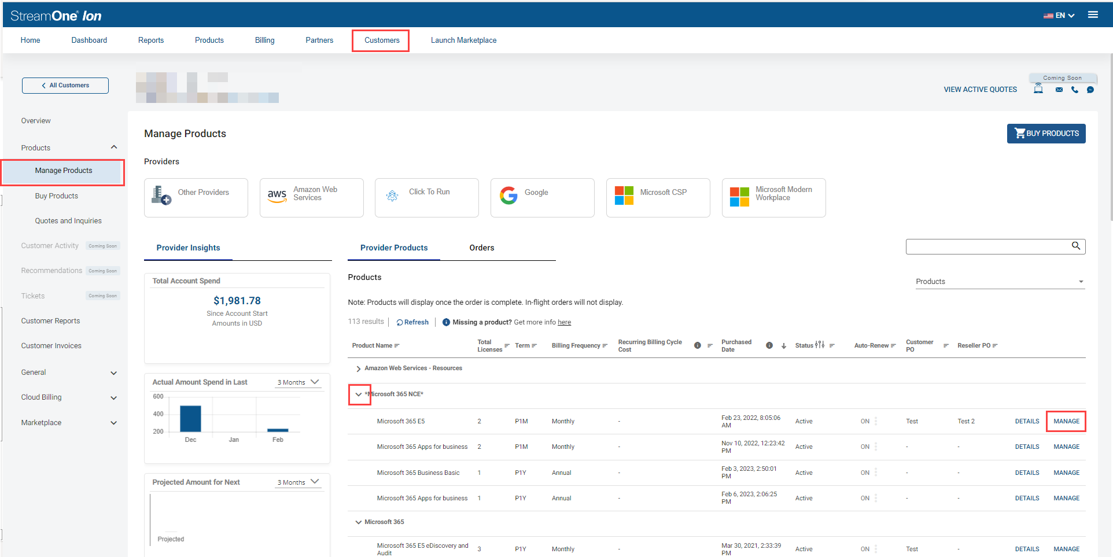Viewport: 1113px width, 557px height.
Task: Click MANAGE for Microsoft 365 E5
Action: point(1066,422)
